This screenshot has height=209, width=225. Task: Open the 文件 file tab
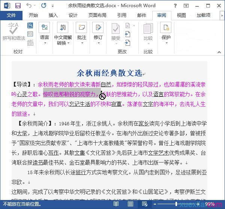click(11, 15)
